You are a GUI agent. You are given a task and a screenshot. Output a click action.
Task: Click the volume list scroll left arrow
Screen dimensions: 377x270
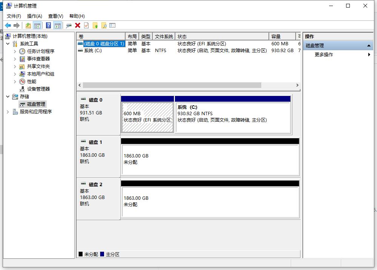click(x=80, y=85)
